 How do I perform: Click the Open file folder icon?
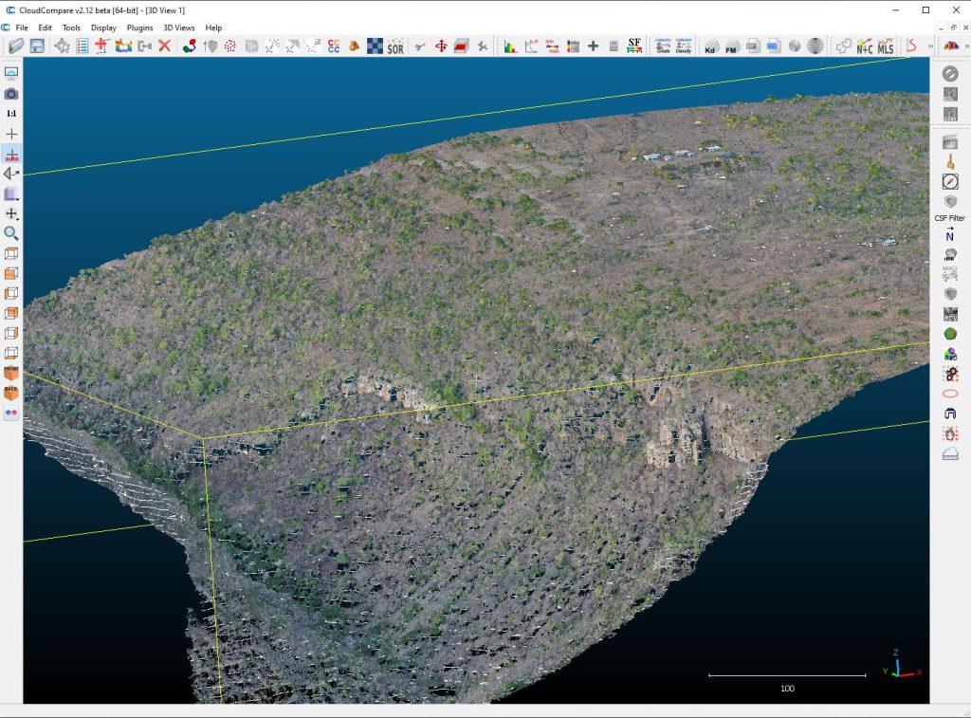(x=16, y=46)
